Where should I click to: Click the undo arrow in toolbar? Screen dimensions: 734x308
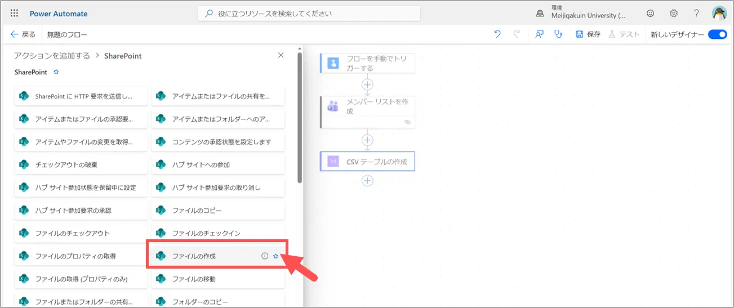pos(497,34)
